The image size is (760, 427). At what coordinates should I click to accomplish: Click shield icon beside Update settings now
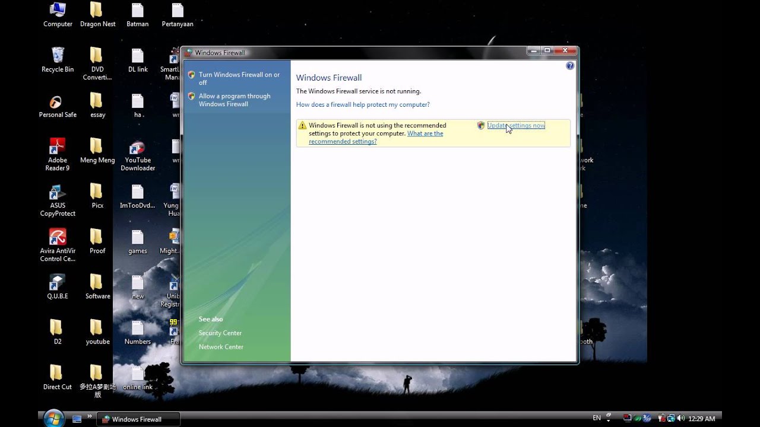481,125
